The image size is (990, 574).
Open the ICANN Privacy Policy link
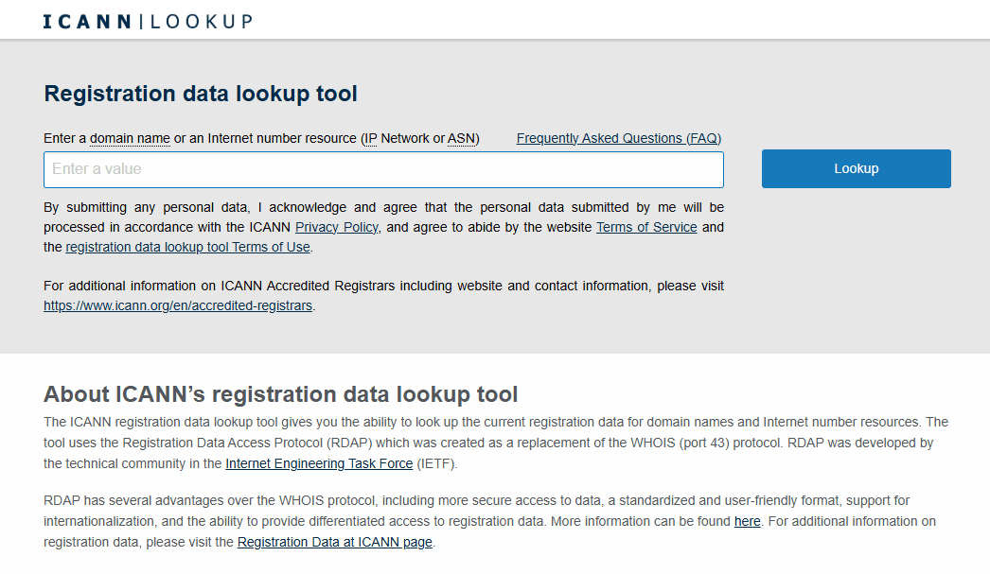(336, 227)
